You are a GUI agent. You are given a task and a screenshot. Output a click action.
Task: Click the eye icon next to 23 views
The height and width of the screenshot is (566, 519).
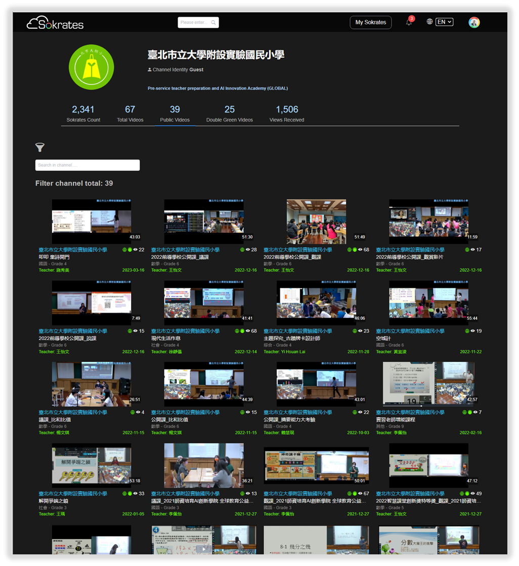click(x=360, y=331)
